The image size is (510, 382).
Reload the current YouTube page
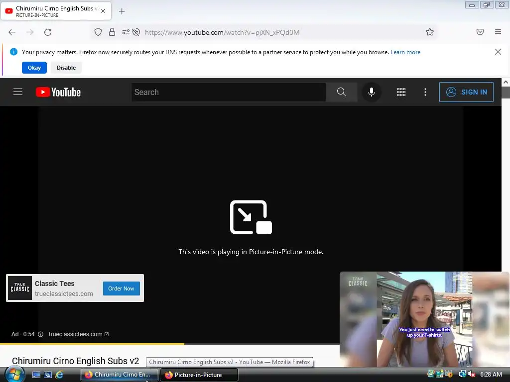tap(48, 32)
